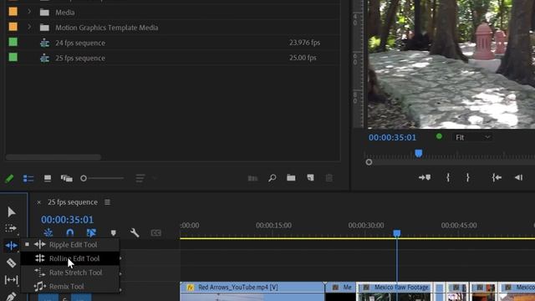The height and width of the screenshot is (301, 535).
Task: Toggle Captions track options CC
Action: pyautogui.click(x=156, y=232)
